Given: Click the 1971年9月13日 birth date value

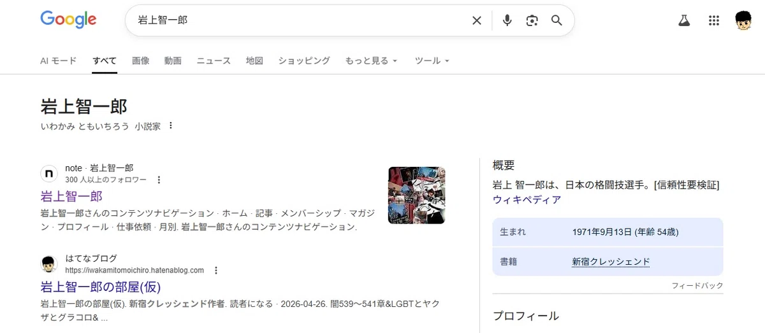Looking at the screenshot, I should 625,232.
